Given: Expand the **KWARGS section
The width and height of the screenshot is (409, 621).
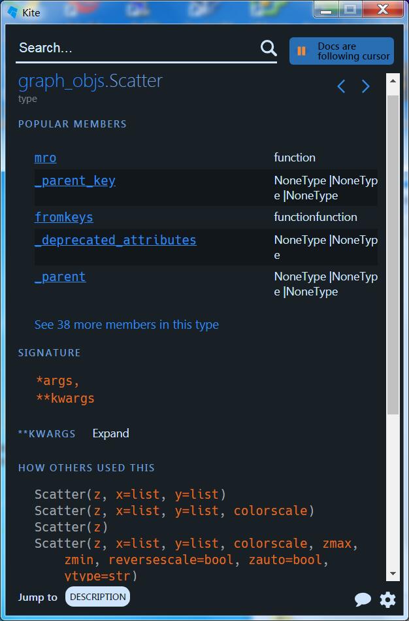Looking at the screenshot, I should coord(110,433).
